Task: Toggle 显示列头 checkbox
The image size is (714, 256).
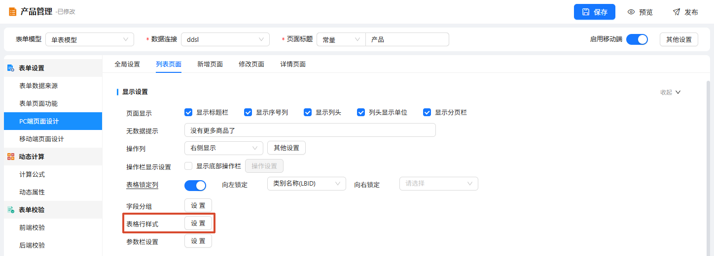Action: tap(308, 112)
